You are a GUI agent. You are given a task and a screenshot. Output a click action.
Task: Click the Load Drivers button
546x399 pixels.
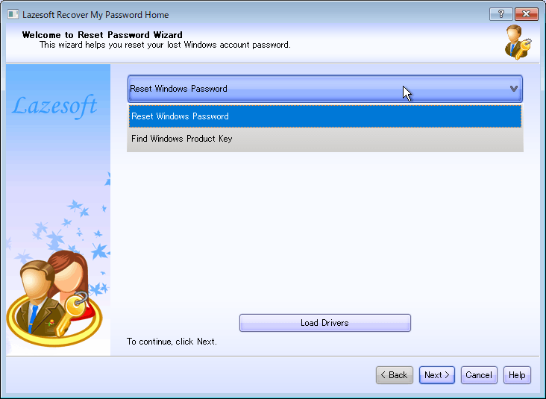pos(325,323)
